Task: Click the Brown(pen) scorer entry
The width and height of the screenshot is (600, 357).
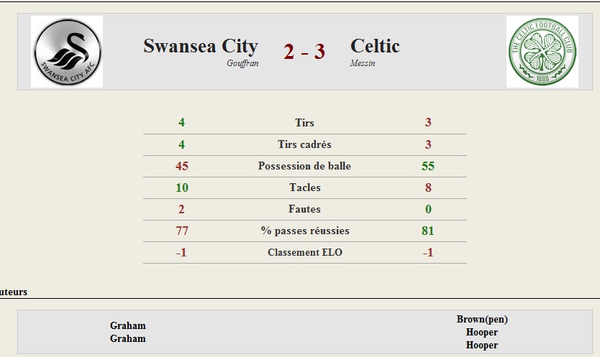Action: coord(482,319)
